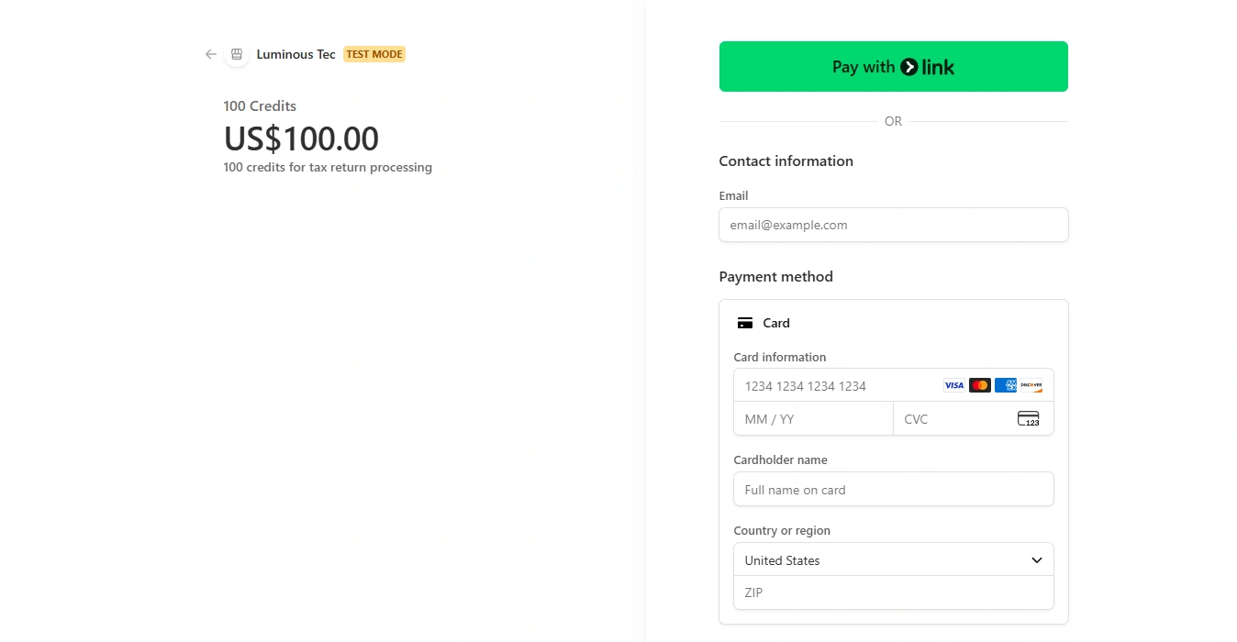The image size is (1237, 642).
Task: Click the Discover card logo
Action: (x=1031, y=385)
